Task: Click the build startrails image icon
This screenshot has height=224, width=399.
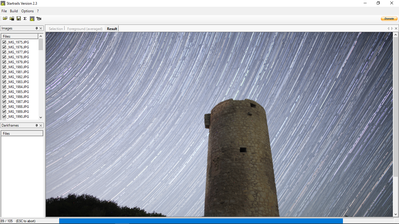Action: (x=32, y=18)
